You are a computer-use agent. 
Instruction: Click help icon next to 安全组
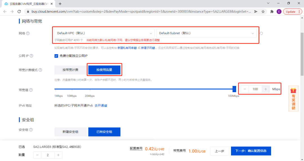(31, 130)
